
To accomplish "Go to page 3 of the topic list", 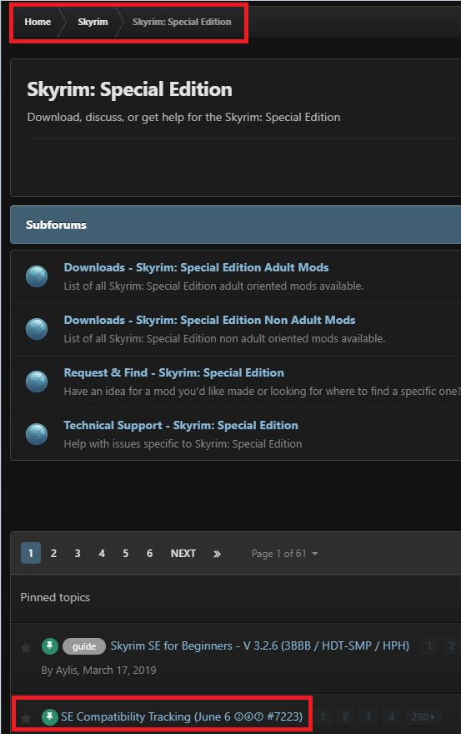I will pos(78,554).
